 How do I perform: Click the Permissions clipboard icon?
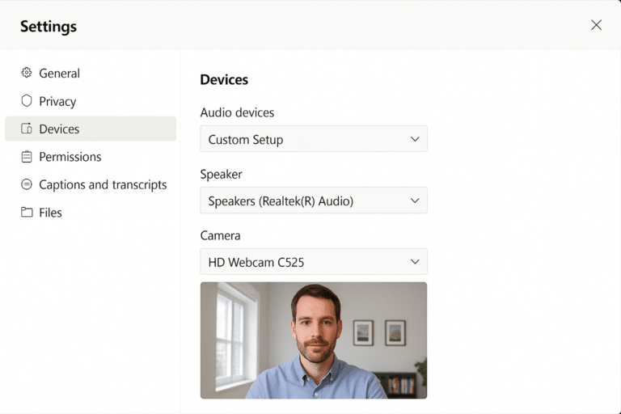(x=27, y=157)
